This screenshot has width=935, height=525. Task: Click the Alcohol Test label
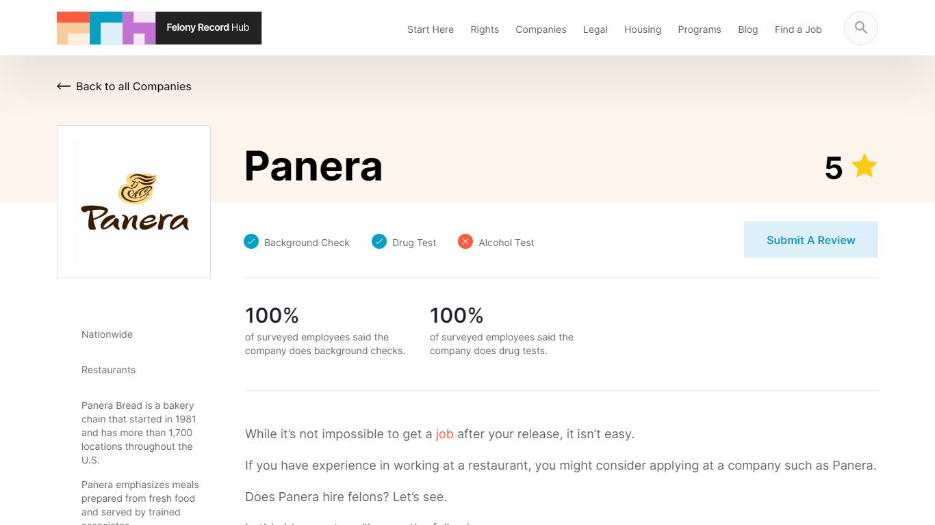[x=507, y=243]
